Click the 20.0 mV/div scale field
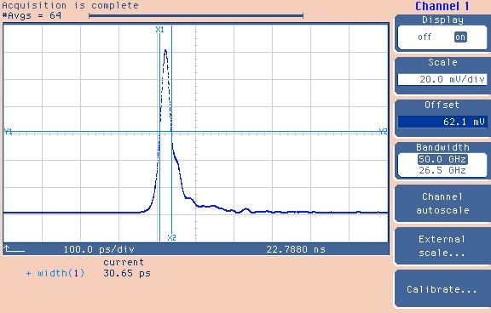Viewport: 491px width, 313px height. 442,79
